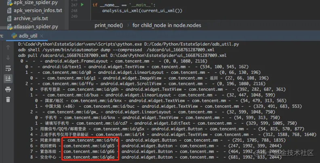Clear console output with trash icon

[8, 99]
